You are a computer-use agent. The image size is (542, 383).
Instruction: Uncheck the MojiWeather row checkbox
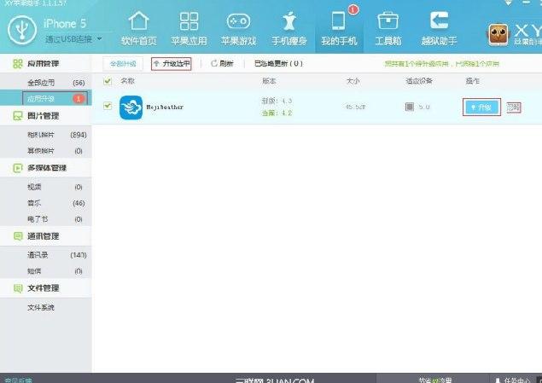(108, 106)
